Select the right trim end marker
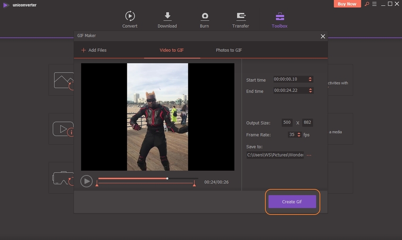 (194, 184)
